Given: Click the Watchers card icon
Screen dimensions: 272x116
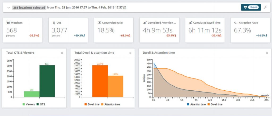Looking at the screenshot, I should [x=8, y=23].
